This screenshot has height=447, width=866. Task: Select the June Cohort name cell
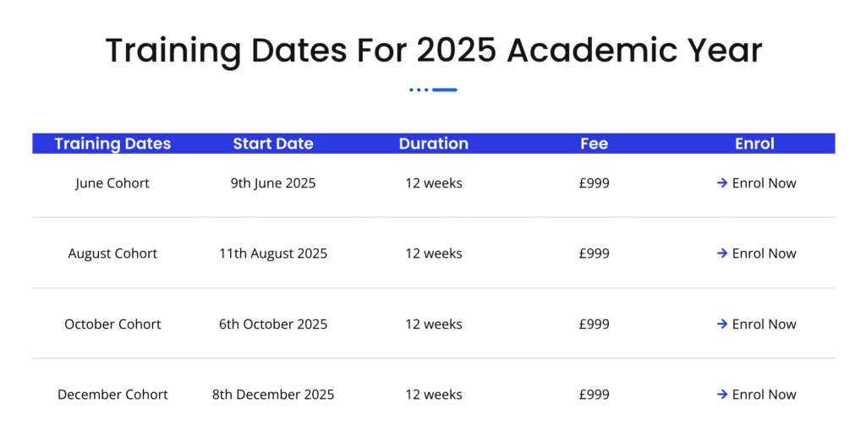pos(112,183)
